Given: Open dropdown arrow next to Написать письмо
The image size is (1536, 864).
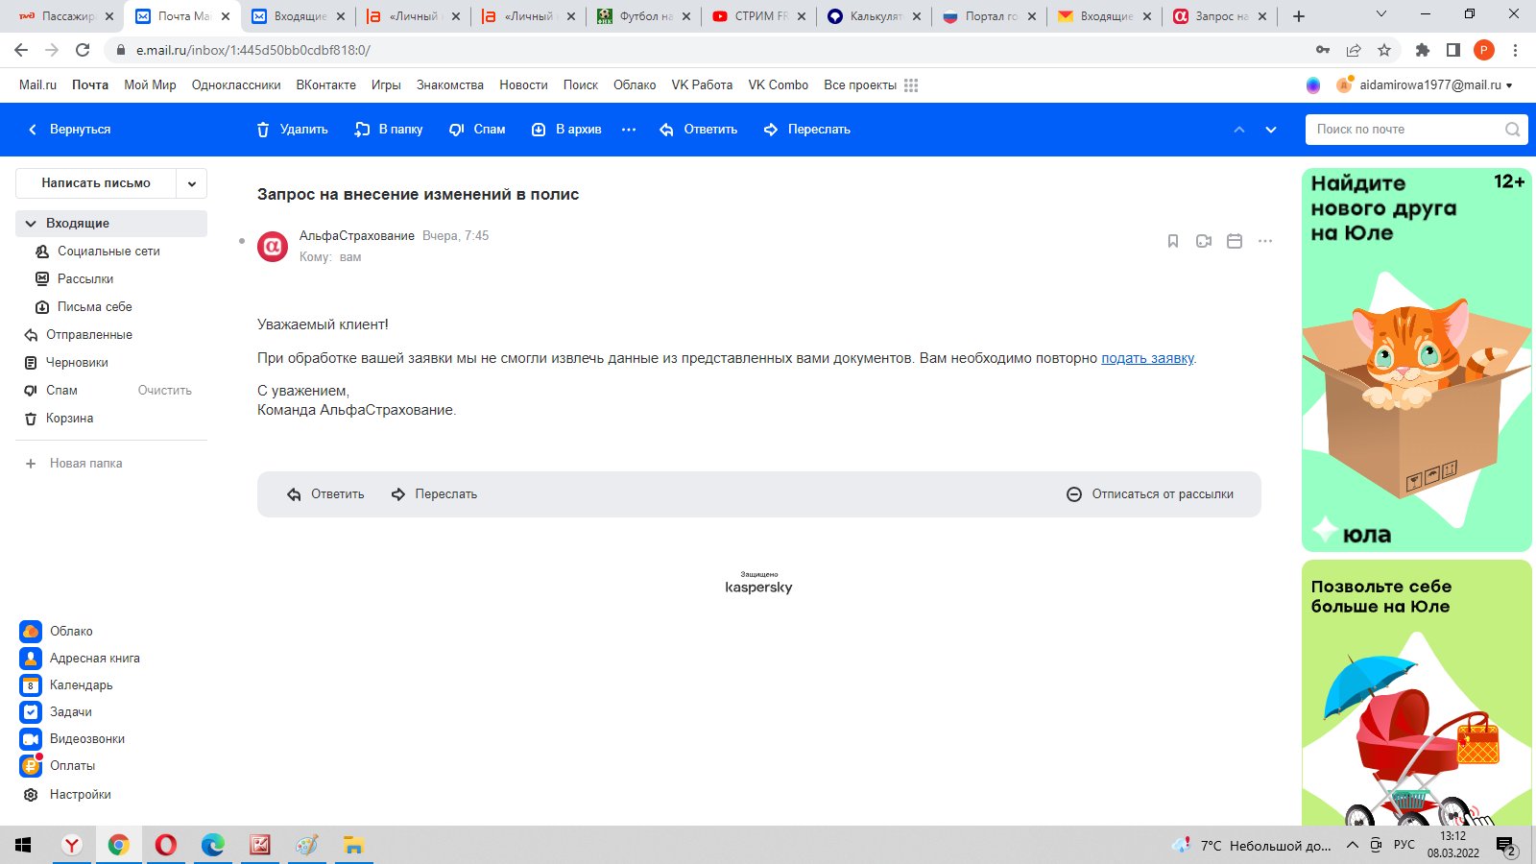Looking at the screenshot, I should pos(192,183).
